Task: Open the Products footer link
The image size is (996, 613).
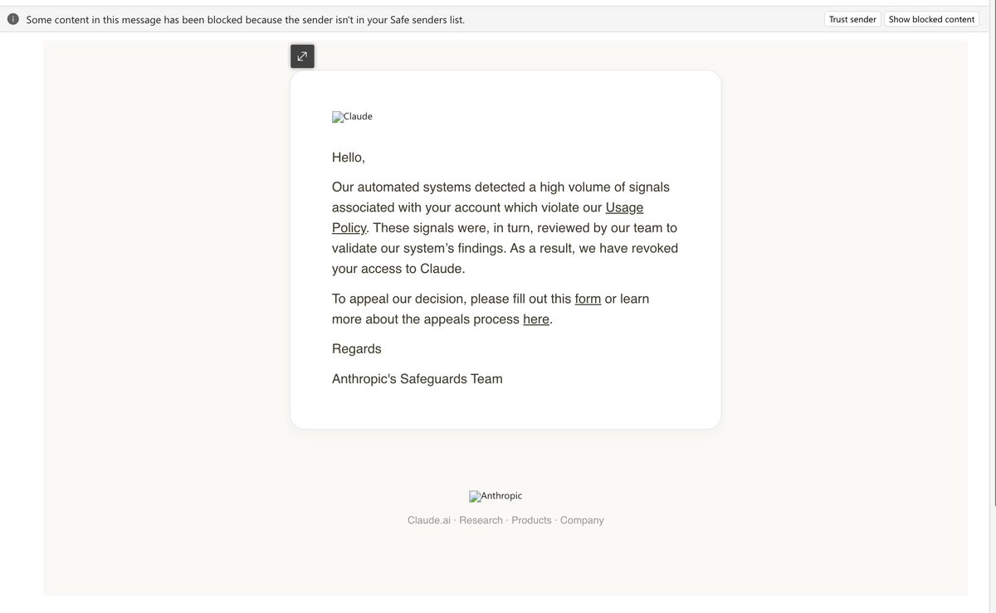Action: pyautogui.click(x=531, y=520)
